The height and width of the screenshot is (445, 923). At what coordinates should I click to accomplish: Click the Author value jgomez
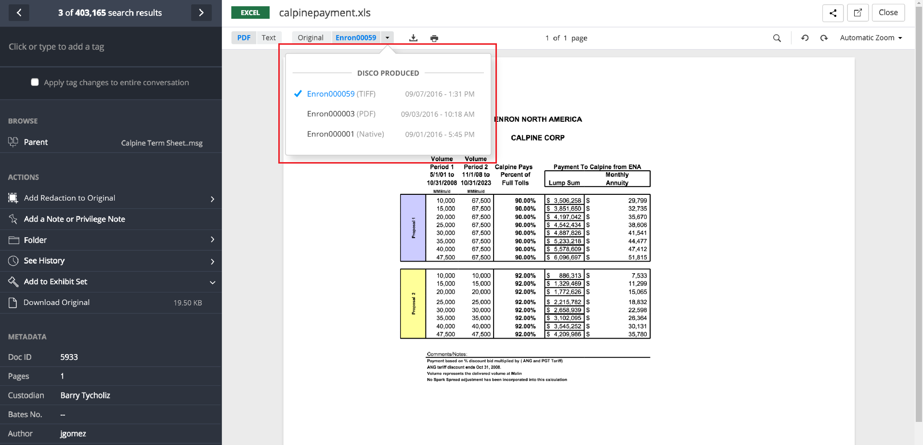tap(73, 433)
